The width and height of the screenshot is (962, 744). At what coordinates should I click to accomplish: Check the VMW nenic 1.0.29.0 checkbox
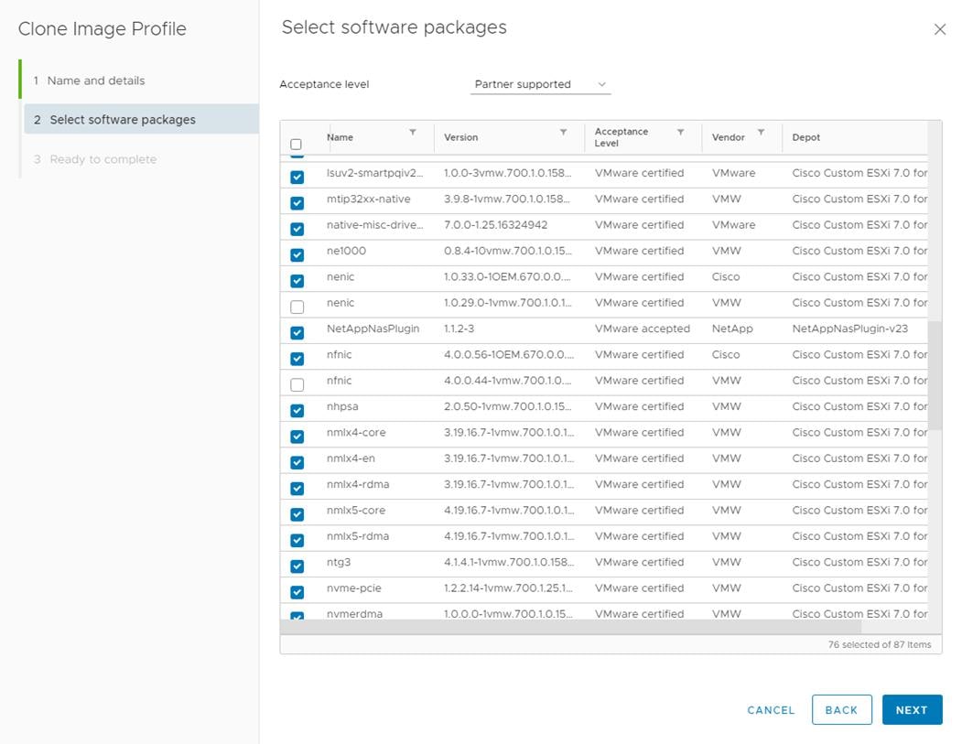coord(297,307)
